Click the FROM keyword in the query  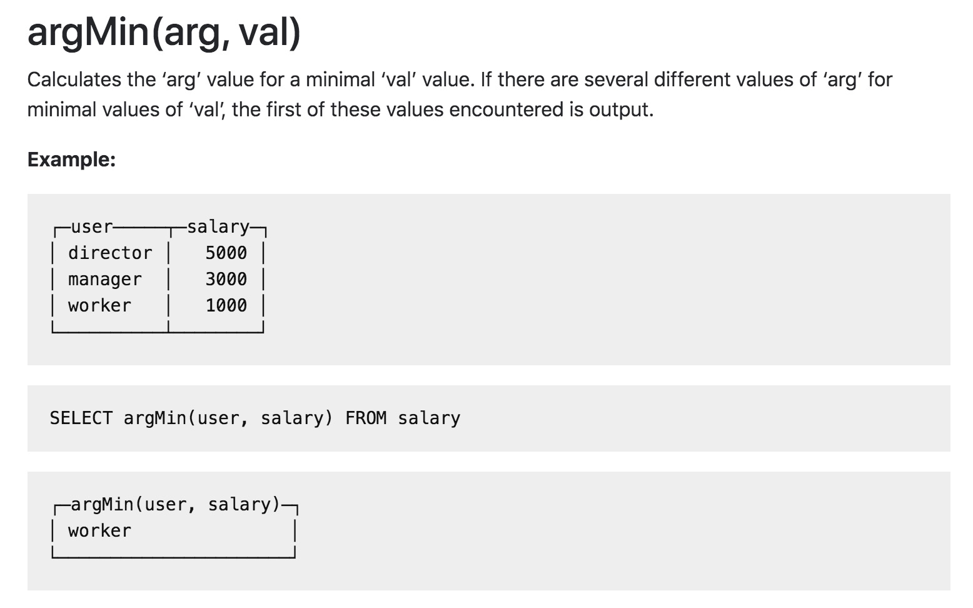(x=366, y=418)
